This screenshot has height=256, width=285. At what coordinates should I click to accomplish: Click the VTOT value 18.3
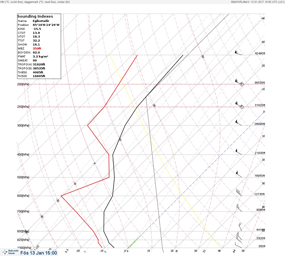(x=36, y=37)
